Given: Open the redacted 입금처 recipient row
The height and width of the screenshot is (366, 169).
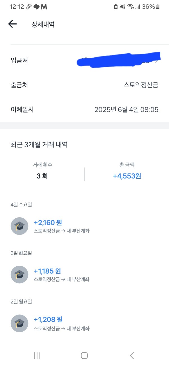Looking at the screenshot, I should (84, 60).
